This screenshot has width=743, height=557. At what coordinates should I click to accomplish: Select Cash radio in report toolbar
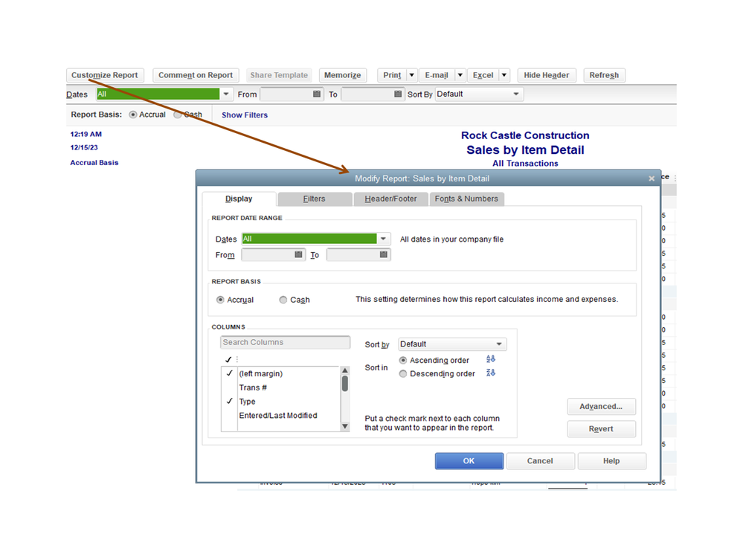pyautogui.click(x=177, y=115)
